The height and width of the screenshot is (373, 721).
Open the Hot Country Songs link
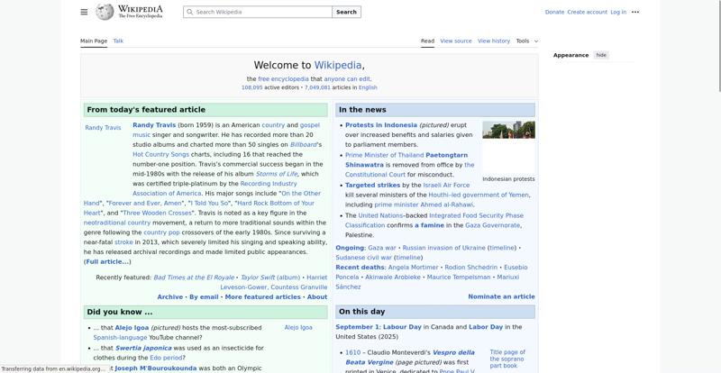[x=161, y=155]
